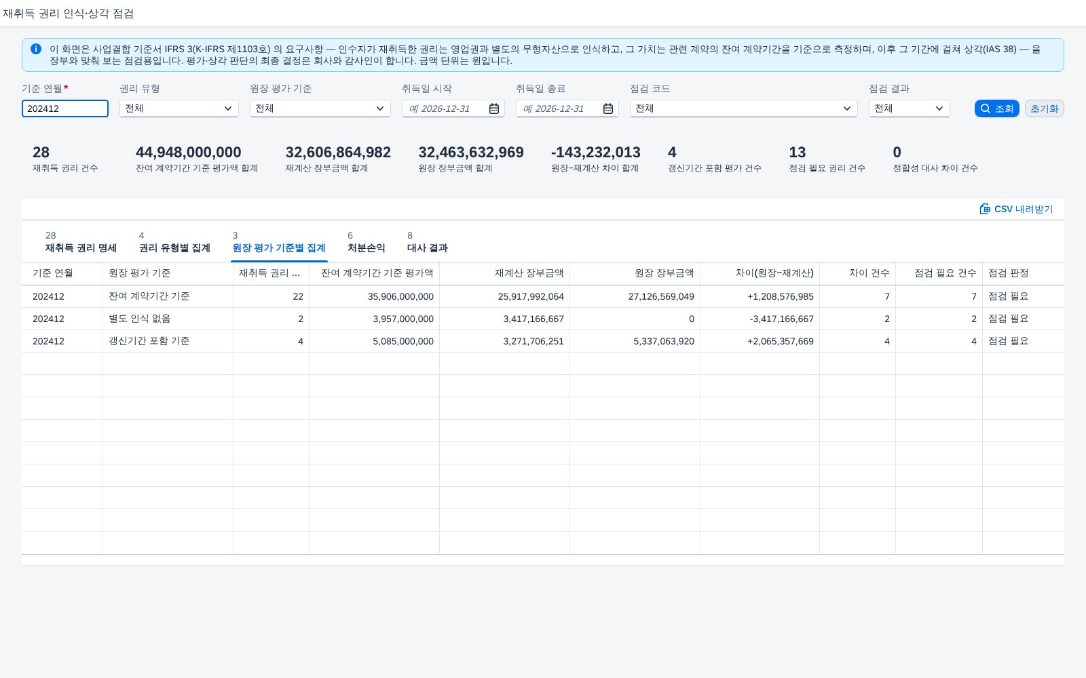
Task: Open the 취득일 시작 calendar picker icon
Action: [x=494, y=108]
